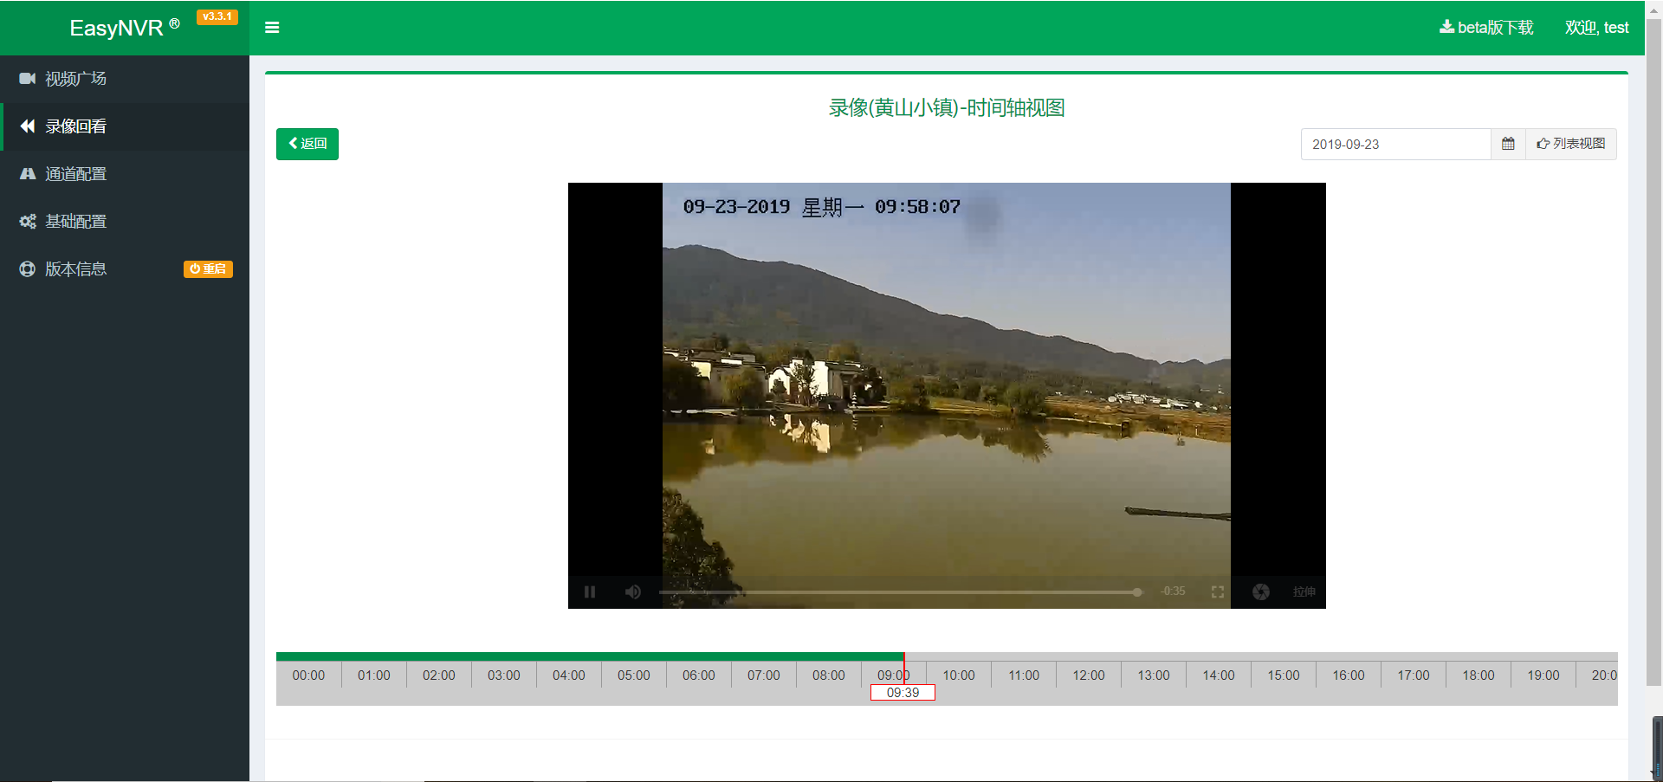This screenshot has height=782, width=1663.
Task: Mute the video volume
Action: click(x=633, y=591)
